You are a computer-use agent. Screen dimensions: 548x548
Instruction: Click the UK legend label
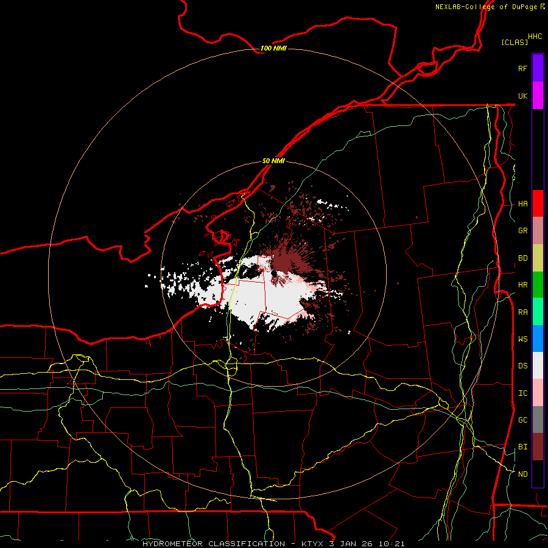523,96
